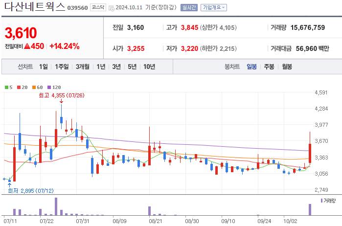Click the 07/22 date axis label
342x226 pixels.
(x=46, y=221)
